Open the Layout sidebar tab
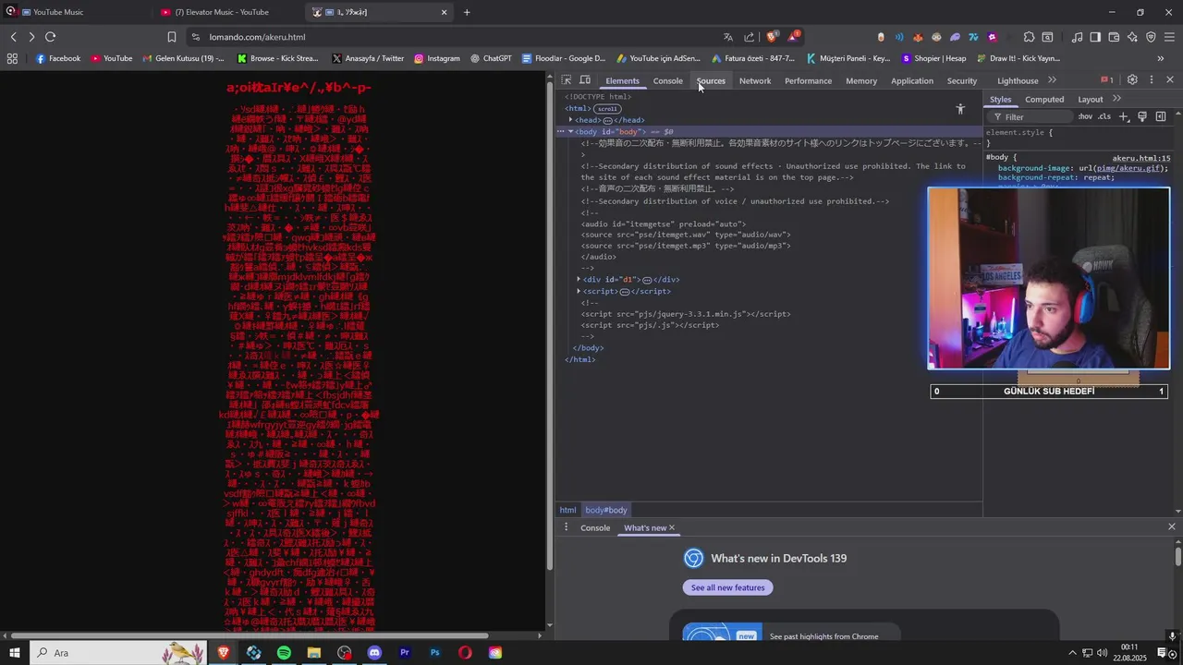This screenshot has width=1183, height=665. [1090, 99]
